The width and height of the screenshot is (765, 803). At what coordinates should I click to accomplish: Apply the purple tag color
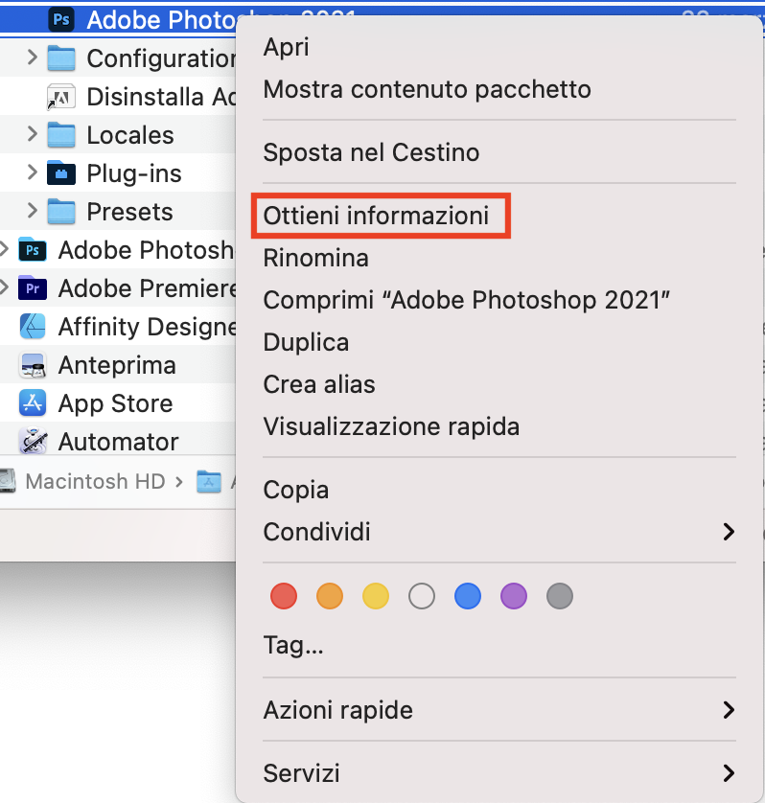(514, 596)
